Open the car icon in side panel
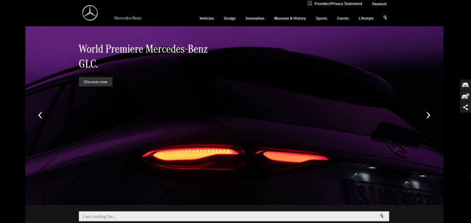 [465, 85]
